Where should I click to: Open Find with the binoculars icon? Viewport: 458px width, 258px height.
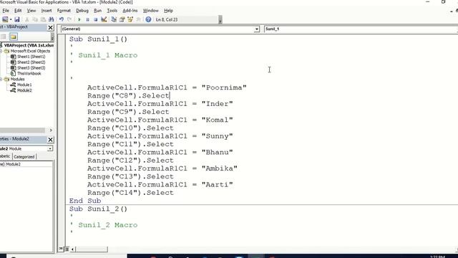(51, 19)
